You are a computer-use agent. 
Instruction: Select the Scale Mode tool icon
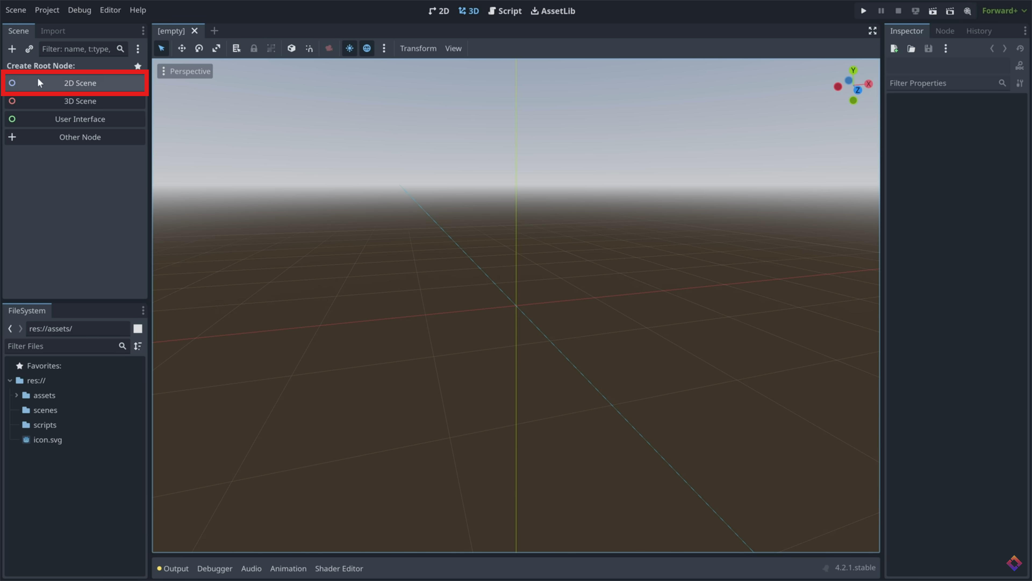click(x=216, y=48)
